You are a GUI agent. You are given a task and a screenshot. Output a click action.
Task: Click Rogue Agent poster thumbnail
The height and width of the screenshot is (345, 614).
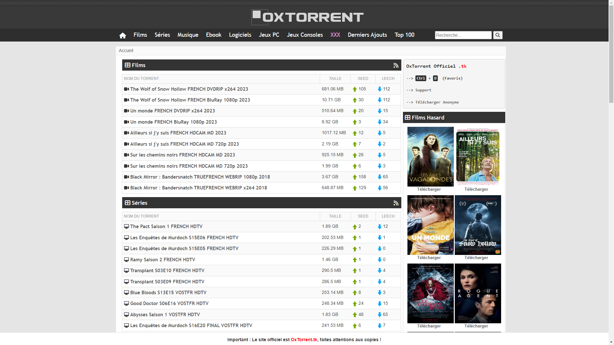(478, 293)
